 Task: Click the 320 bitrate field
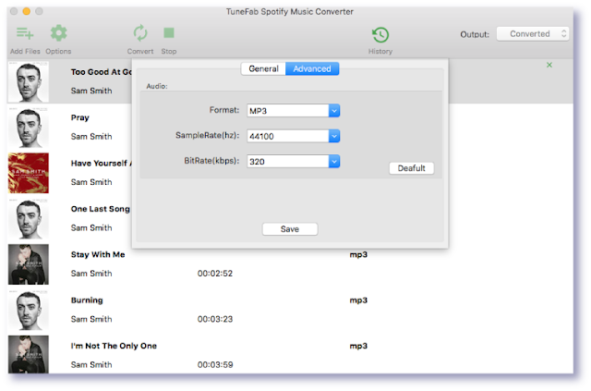(288, 161)
